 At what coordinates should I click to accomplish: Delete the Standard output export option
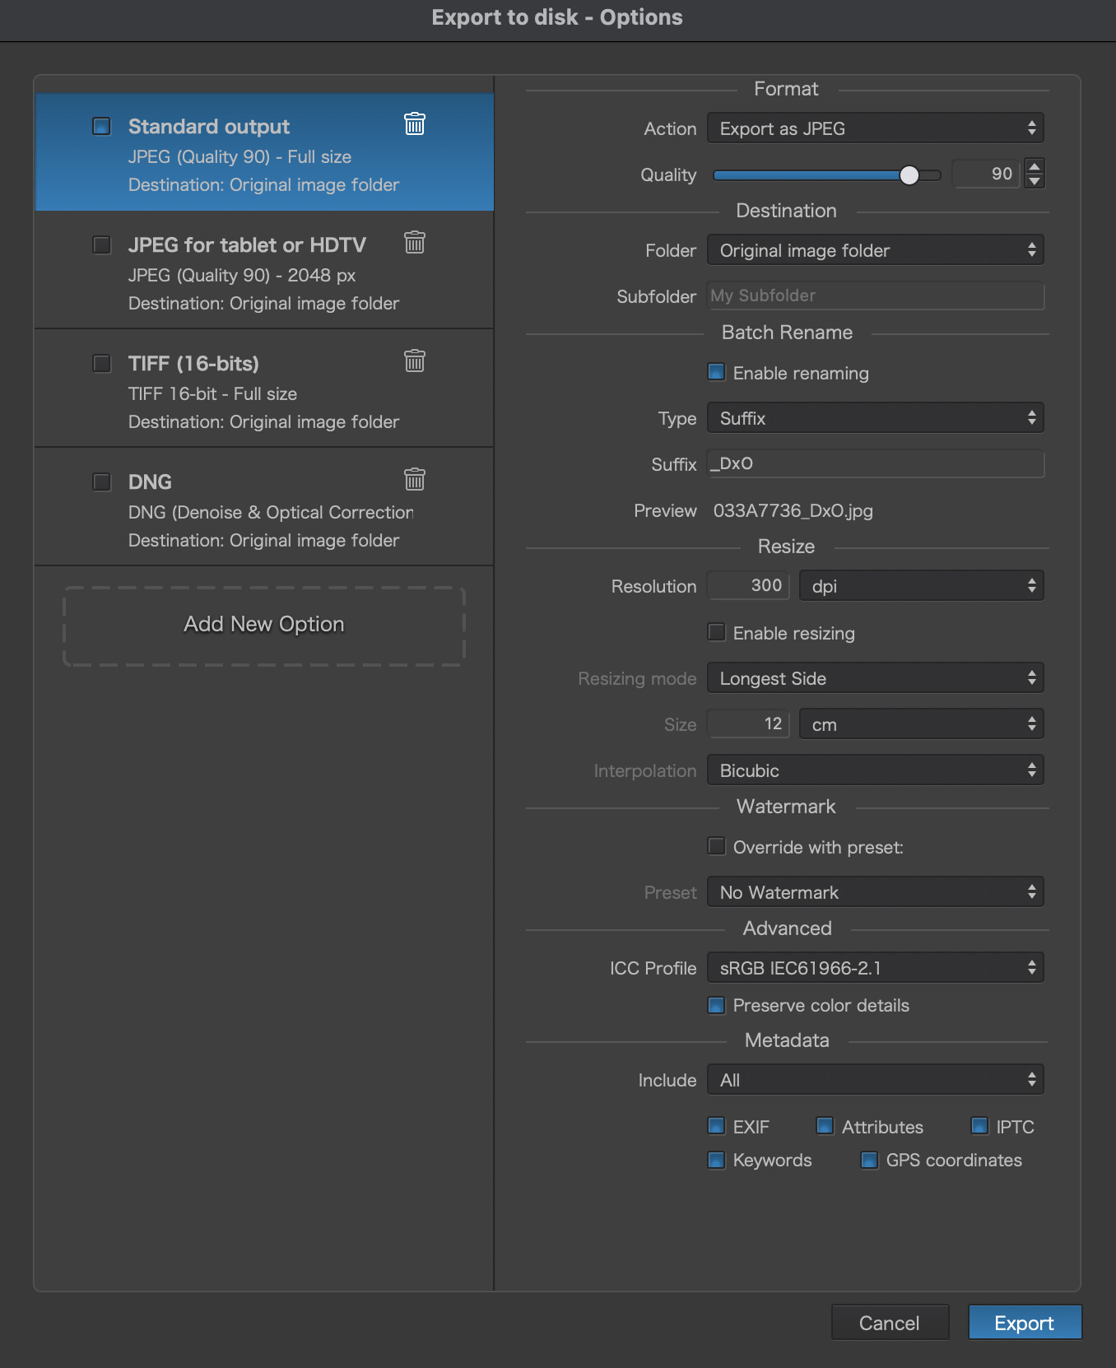pos(415,123)
